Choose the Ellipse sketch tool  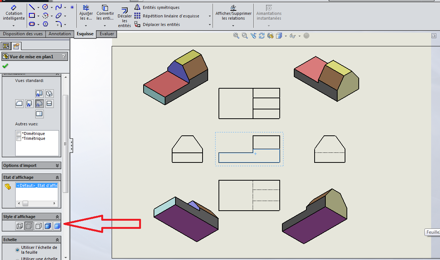pyautogui.click(x=58, y=16)
